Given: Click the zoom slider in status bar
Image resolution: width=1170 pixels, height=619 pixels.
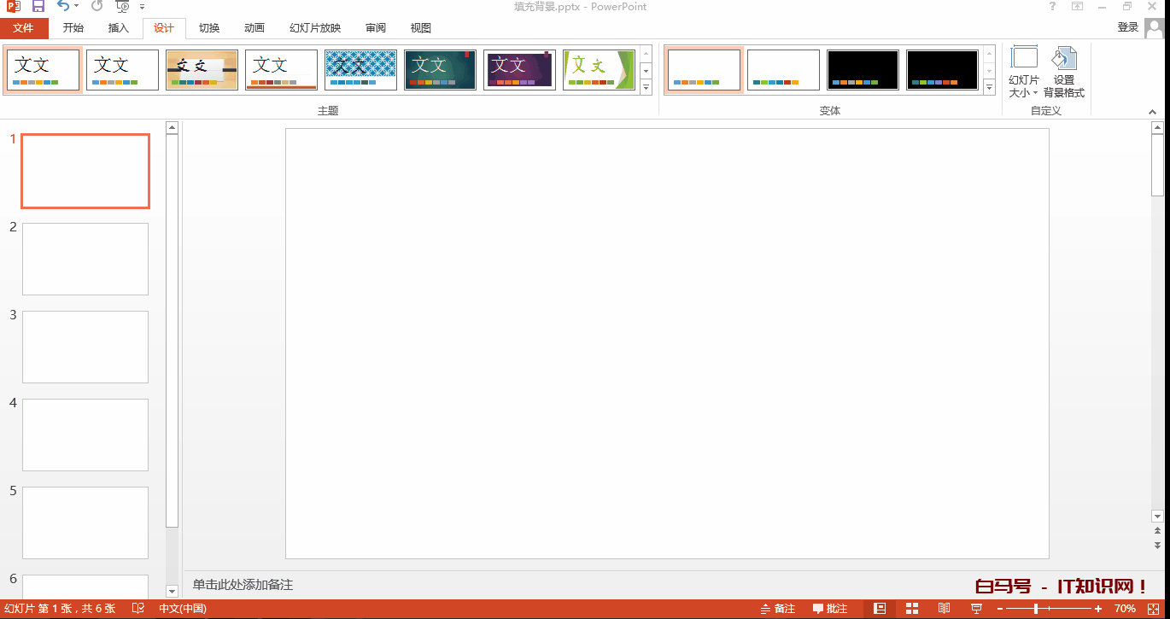Looking at the screenshot, I should coord(1036,609).
